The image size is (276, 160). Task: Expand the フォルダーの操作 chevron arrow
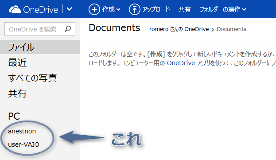point(244,9)
